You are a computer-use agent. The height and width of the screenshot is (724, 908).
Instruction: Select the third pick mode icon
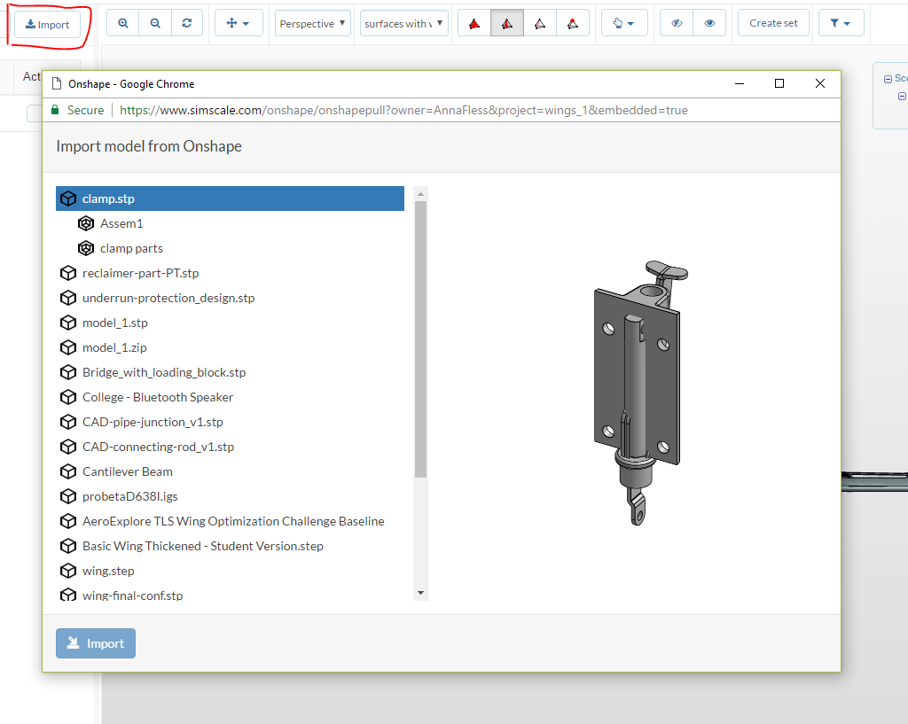coord(540,24)
